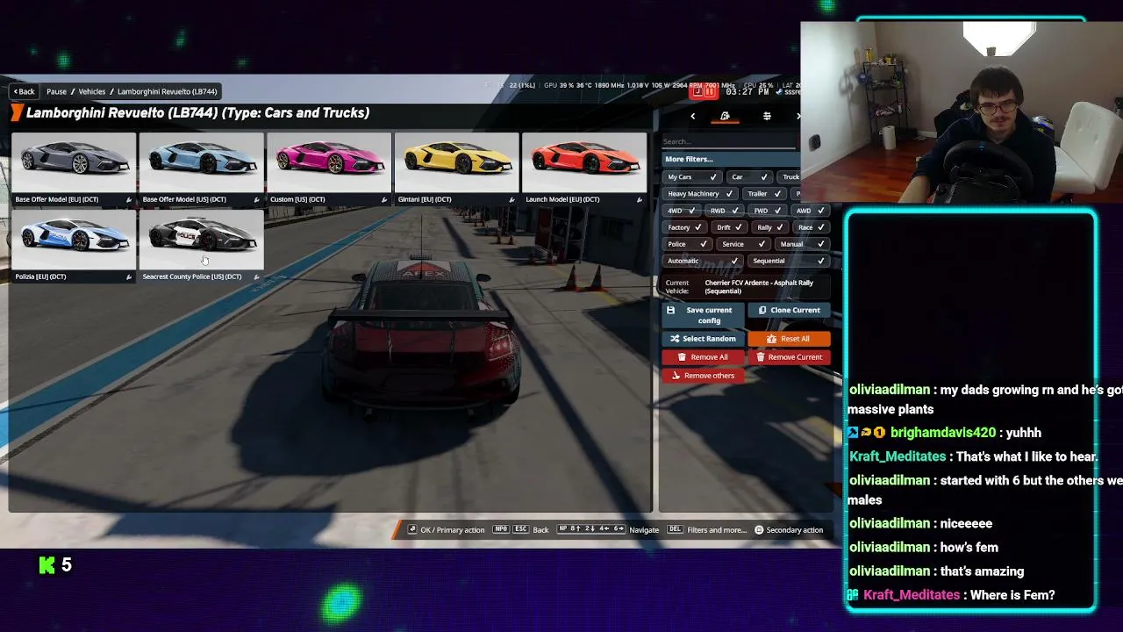The image size is (1123, 632).
Task: Toggle the Rally filter
Action: [x=770, y=227]
